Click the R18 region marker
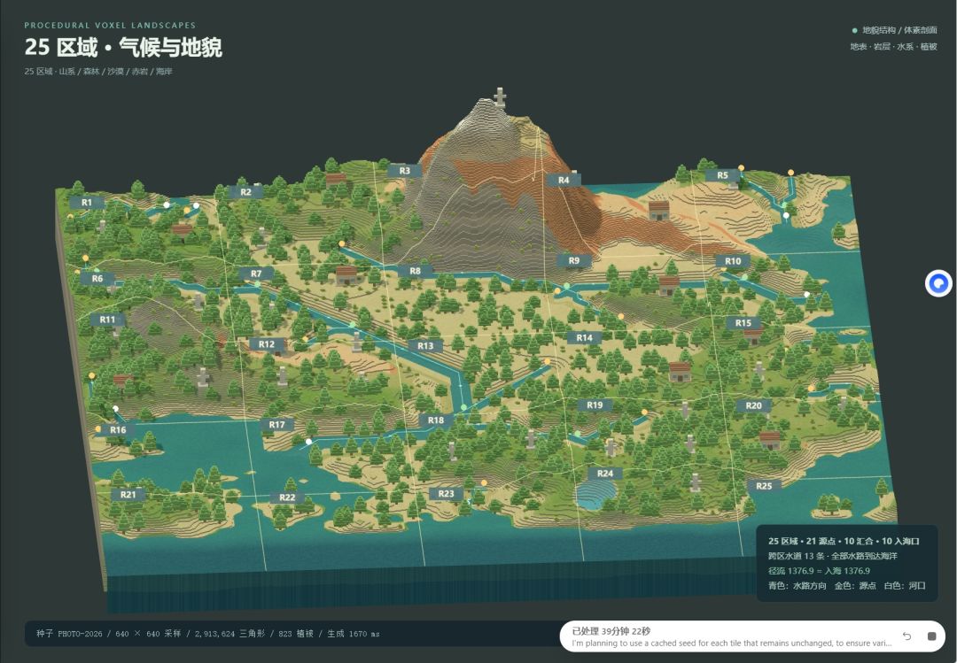Viewport: 957px width, 663px height. pyautogui.click(x=436, y=420)
